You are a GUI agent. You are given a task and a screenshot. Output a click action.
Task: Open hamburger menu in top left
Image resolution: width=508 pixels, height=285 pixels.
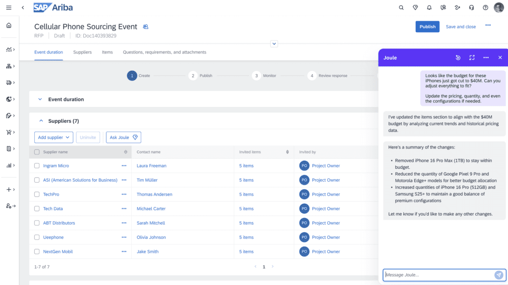coord(9,7)
